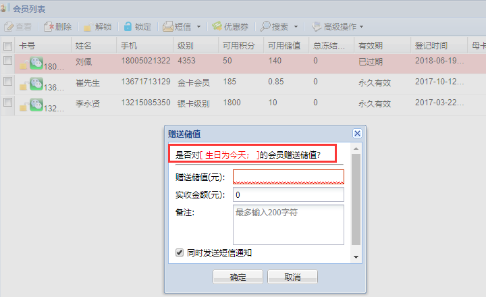This screenshot has width=486, height=297.
Task: Click into the 备注 textarea
Action: click(288, 225)
